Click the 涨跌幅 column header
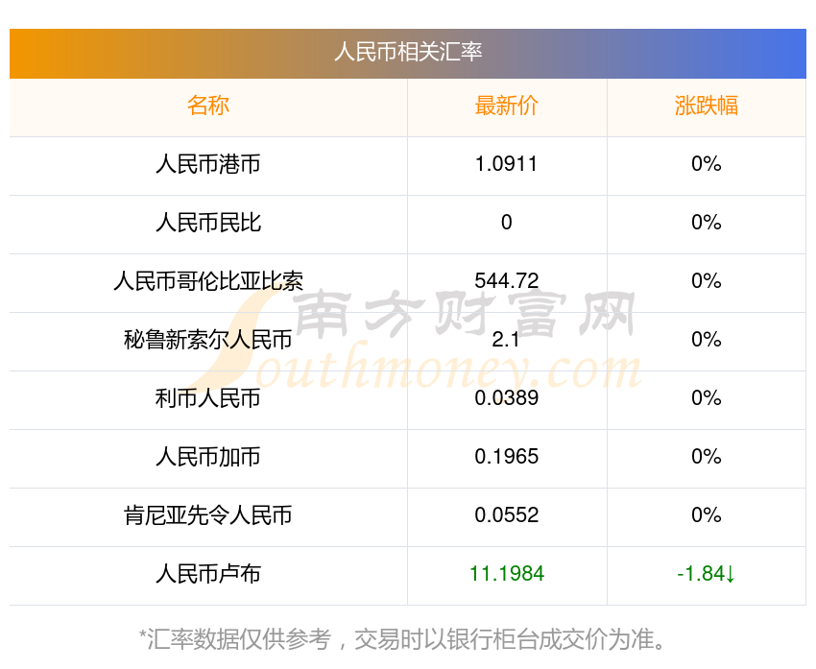Image resolution: width=816 pixels, height=669 pixels. 706,106
